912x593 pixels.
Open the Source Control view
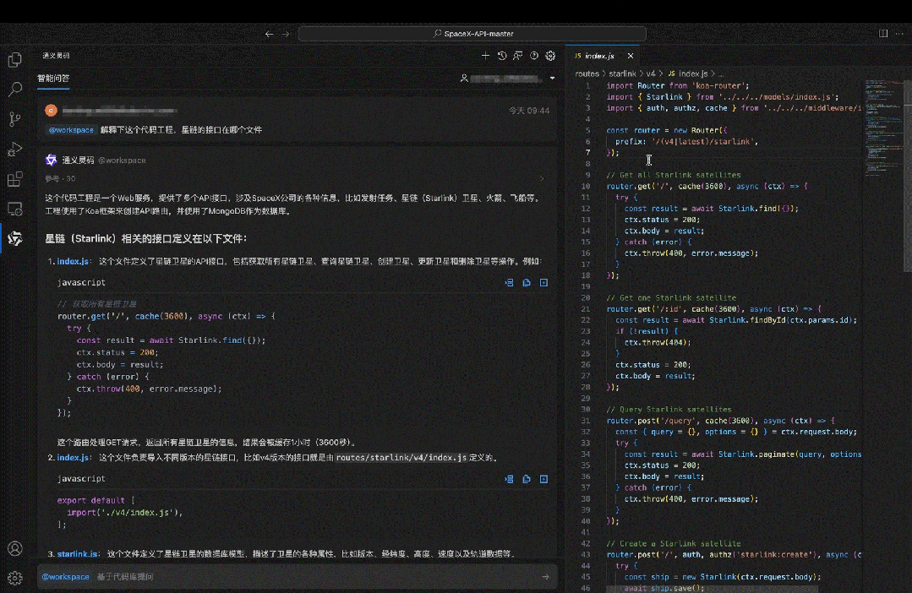coord(15,119)
